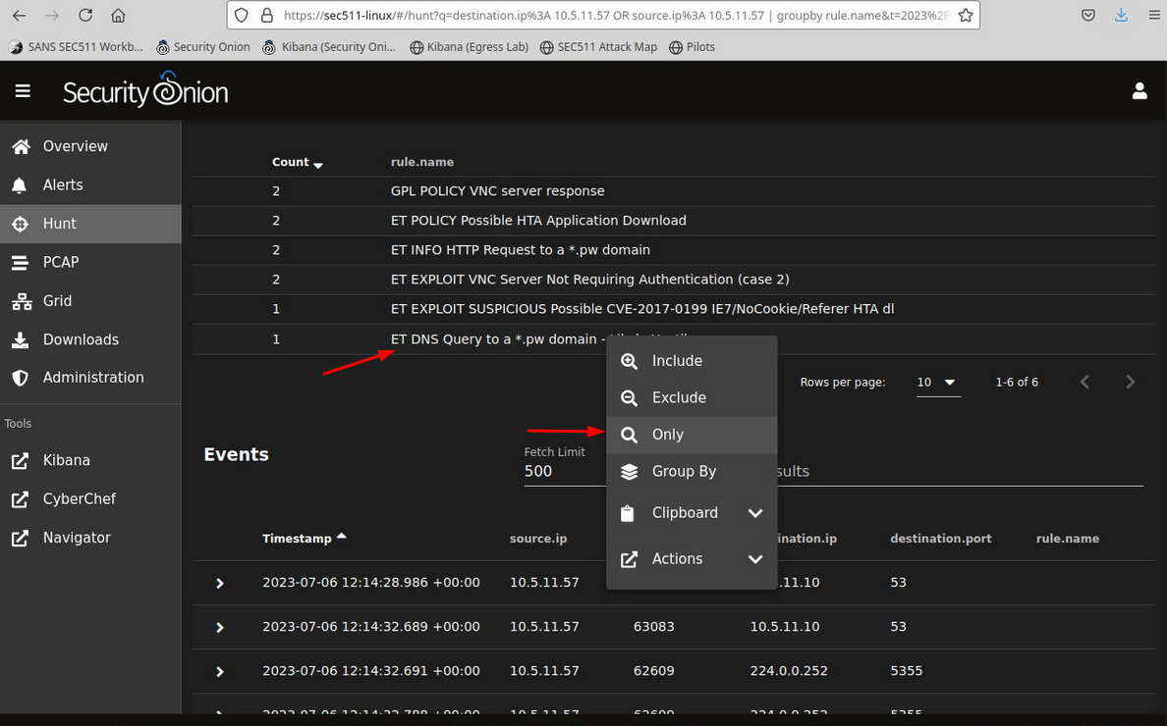The height and width of the screenshot is (726, 1167).
Task: Select Include in the context menu
Action: click(677, 361)
